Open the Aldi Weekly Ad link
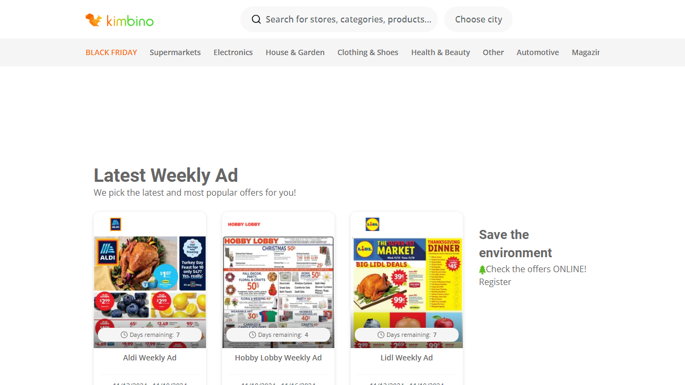Viewport: 685px width, 385px height. click(150, 358)
